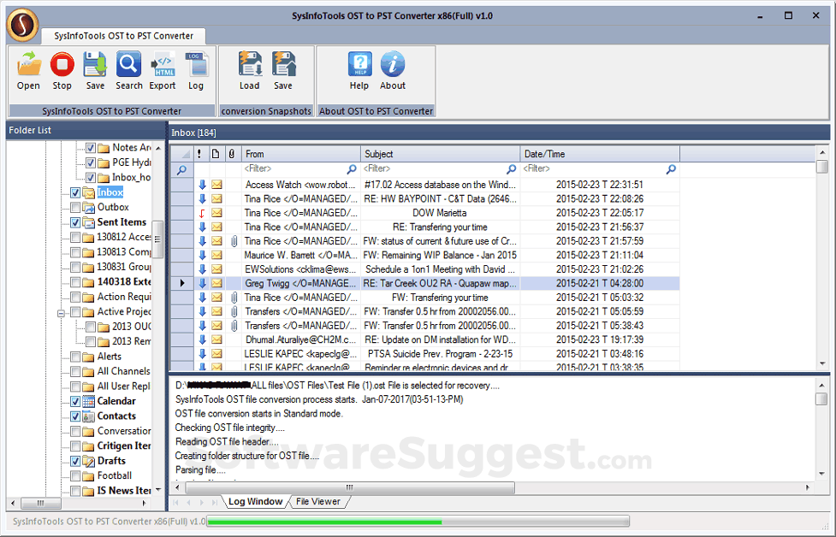836x537 pixels.
Task: Click the item type page column header
Action: [216, 154]
